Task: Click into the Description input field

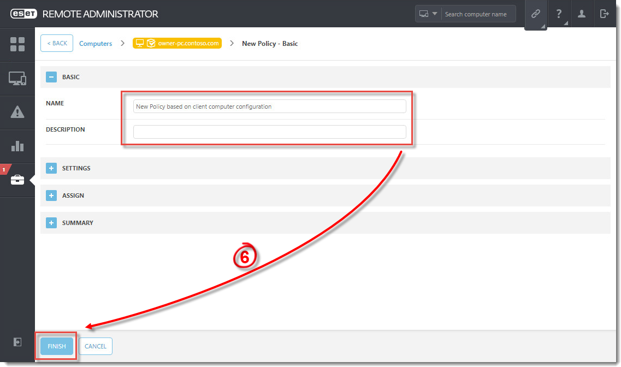Action: (269, 132)
